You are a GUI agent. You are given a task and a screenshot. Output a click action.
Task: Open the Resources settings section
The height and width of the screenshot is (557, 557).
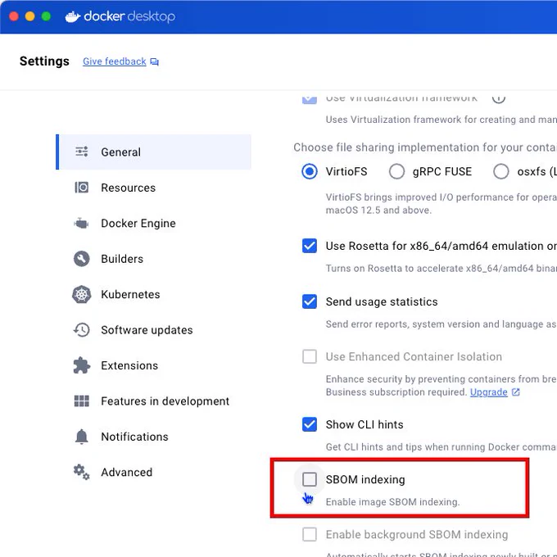[x=154, y=188]
